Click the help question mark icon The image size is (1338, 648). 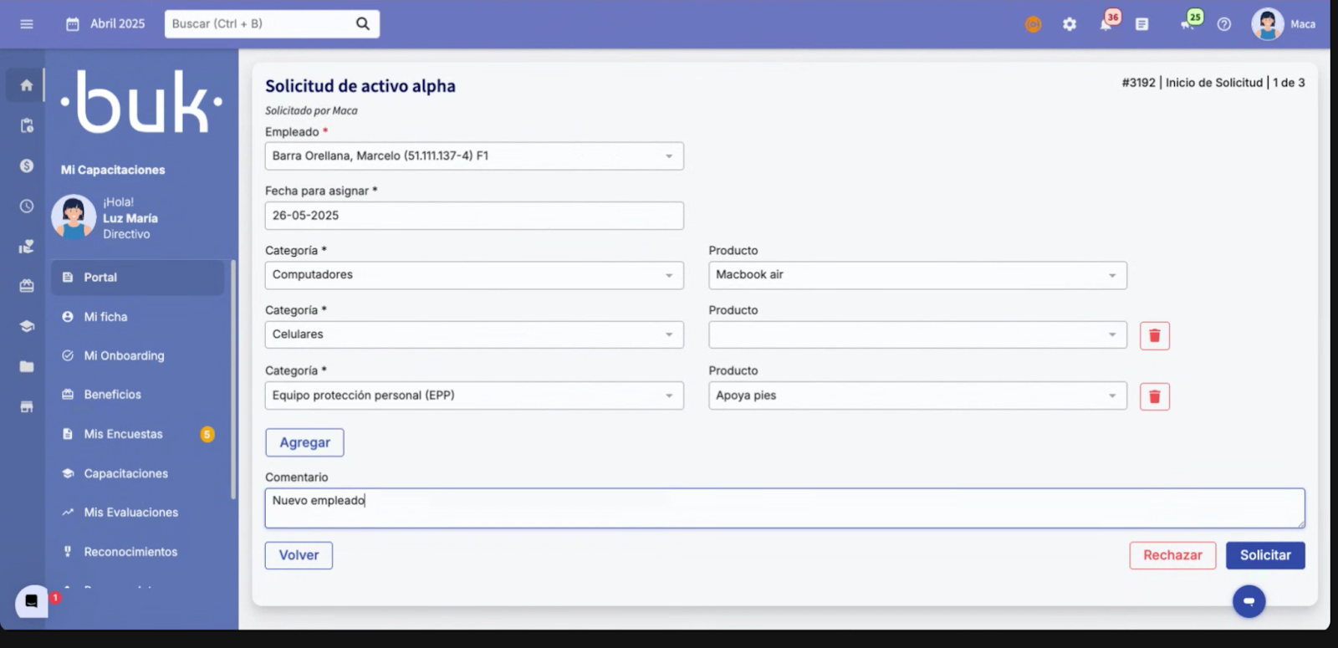coord(1224,24)
